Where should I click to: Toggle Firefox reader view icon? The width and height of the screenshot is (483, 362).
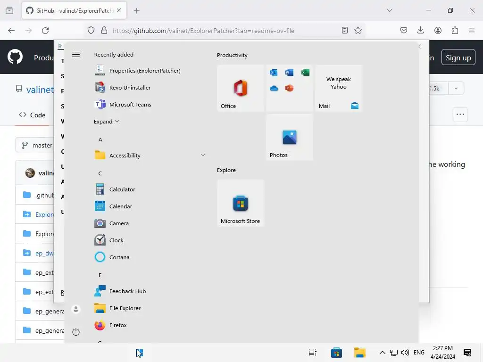coord(345,30)
